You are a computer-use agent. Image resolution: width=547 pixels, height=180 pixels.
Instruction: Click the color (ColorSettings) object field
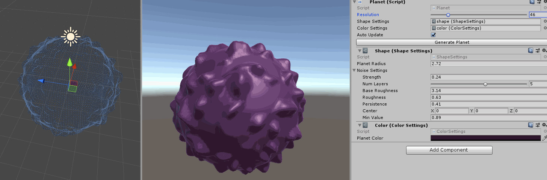click(485, 28)
